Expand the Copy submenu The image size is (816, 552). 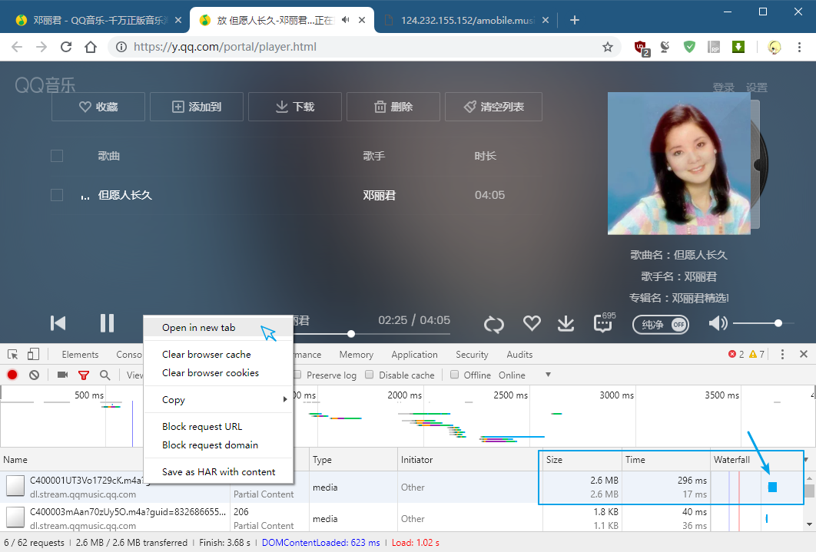pos(218,400)
